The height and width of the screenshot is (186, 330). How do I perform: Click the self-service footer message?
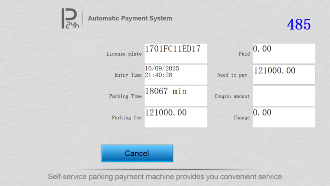(166, 177)
